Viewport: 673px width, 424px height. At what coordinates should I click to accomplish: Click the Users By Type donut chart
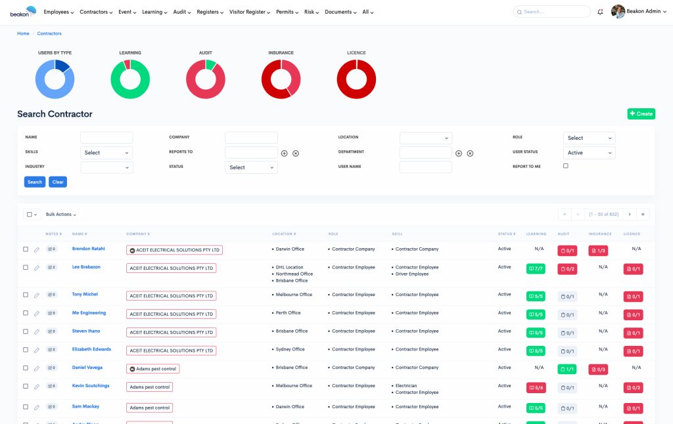55,78
